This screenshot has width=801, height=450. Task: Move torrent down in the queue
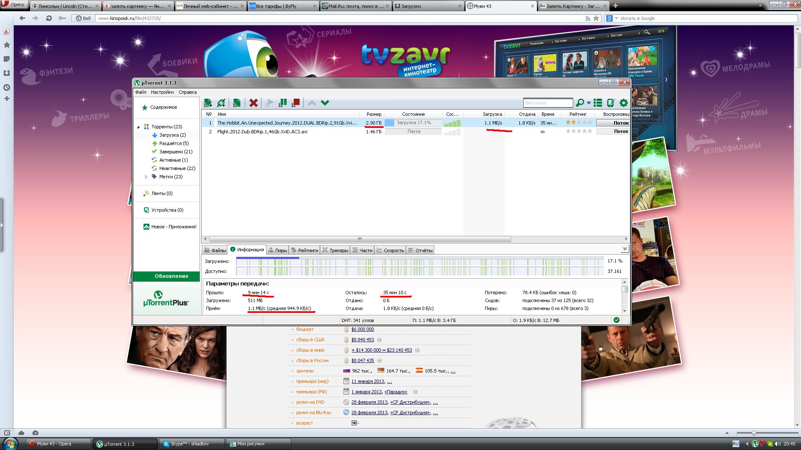[x=325, y=103]
